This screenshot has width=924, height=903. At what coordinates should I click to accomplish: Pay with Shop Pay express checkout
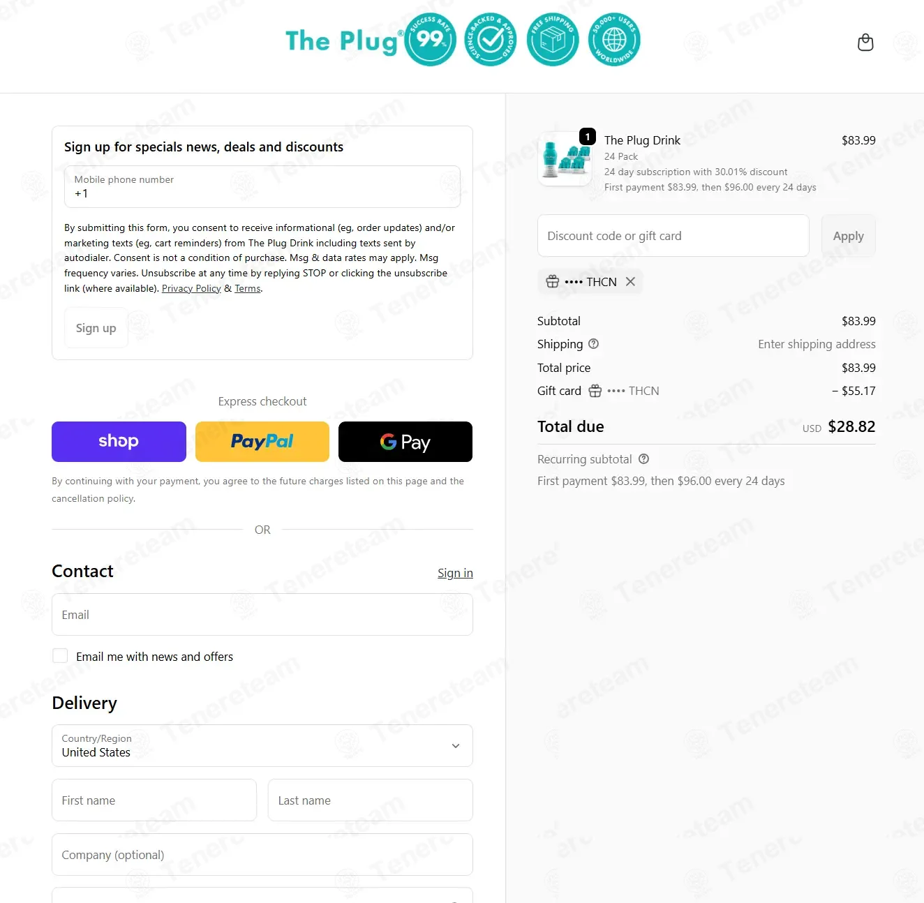pyautogui.click(x=119, y=442)
